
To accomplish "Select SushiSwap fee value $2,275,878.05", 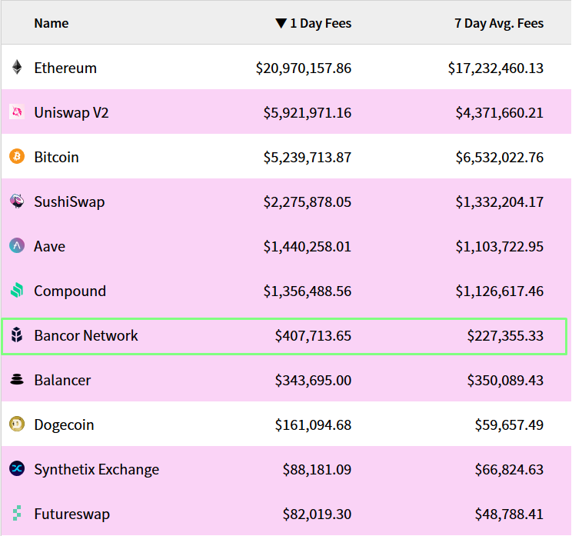I will tap(308, 201).
